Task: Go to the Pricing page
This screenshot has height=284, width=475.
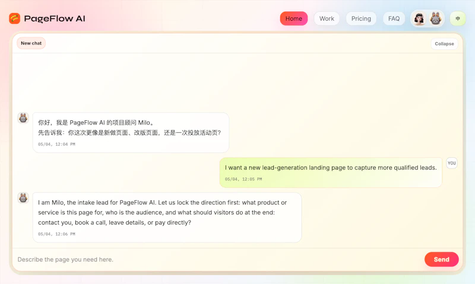Action: [x=361, y=18]
